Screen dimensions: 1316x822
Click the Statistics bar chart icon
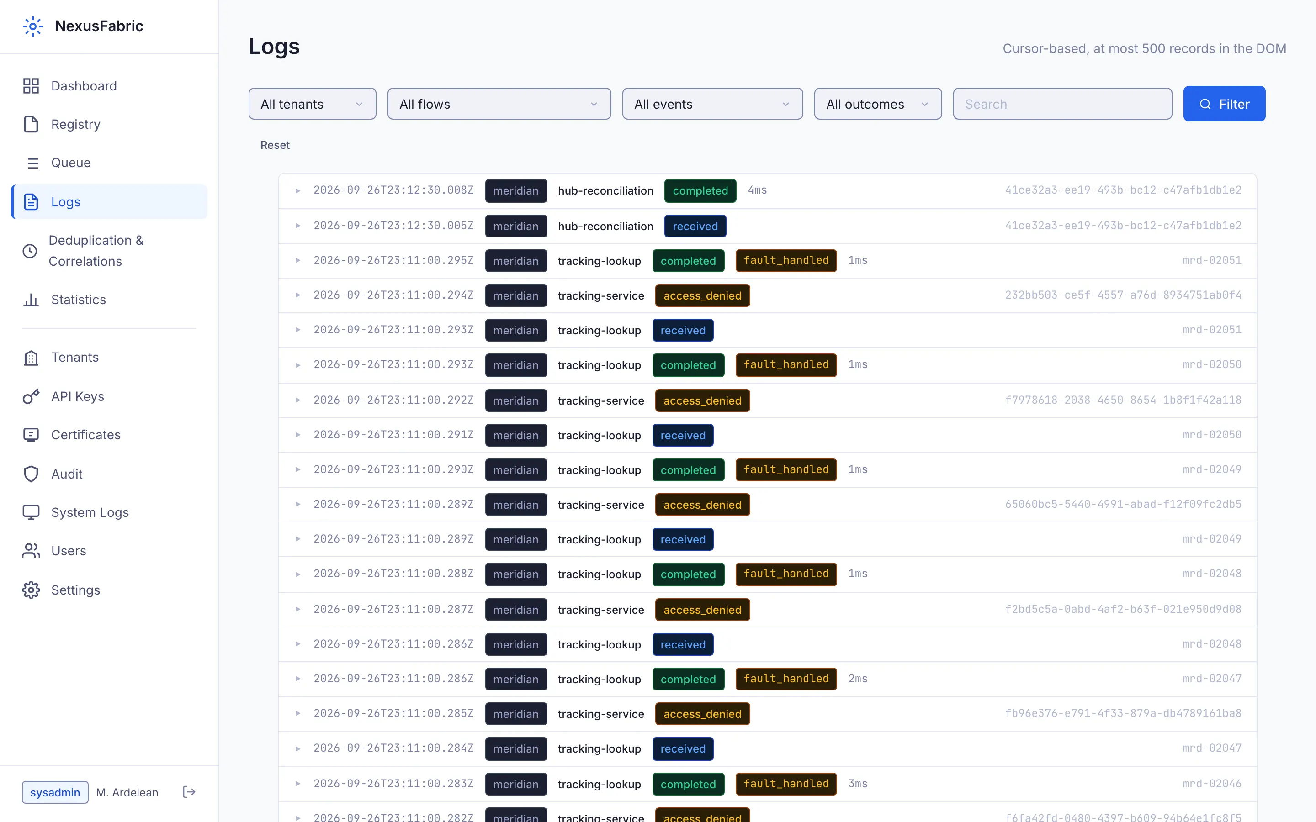click(x=31, y=300)
